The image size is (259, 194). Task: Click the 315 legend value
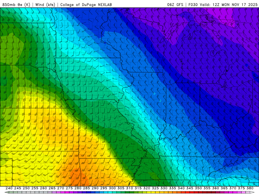tap(138, 188)
